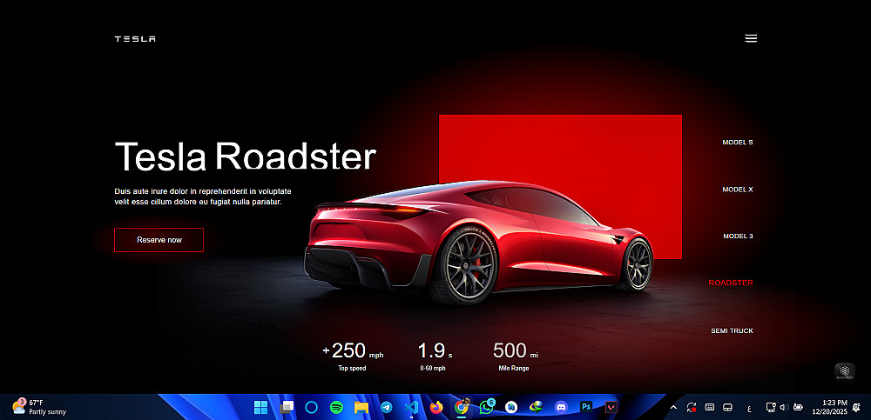This screenshot has height=420, width=871.
Task: Open the clock showing 1:23 PM
Action: 829,407
